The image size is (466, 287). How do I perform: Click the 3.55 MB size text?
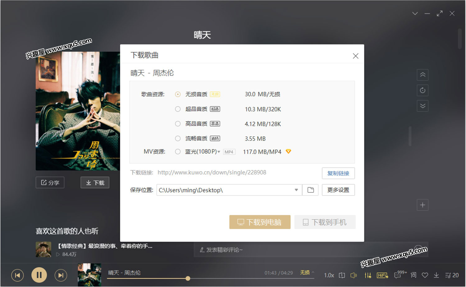[255, 139]
